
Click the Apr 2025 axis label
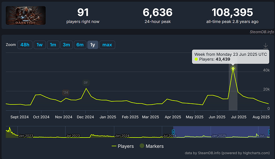pos(173,117)
